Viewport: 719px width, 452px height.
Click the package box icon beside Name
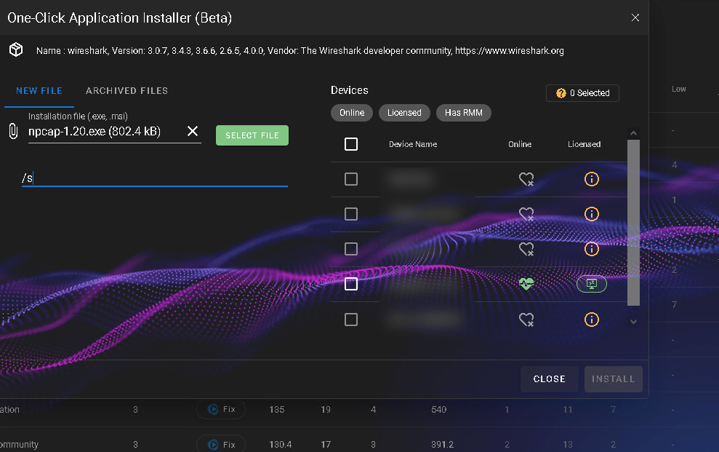16,50
